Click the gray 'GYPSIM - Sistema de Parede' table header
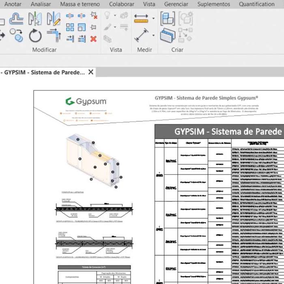This screenshot has height=284, width=284. (219, 131)
